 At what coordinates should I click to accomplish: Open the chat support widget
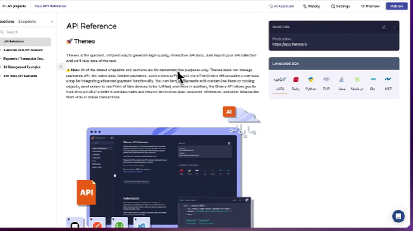point(398,216)
